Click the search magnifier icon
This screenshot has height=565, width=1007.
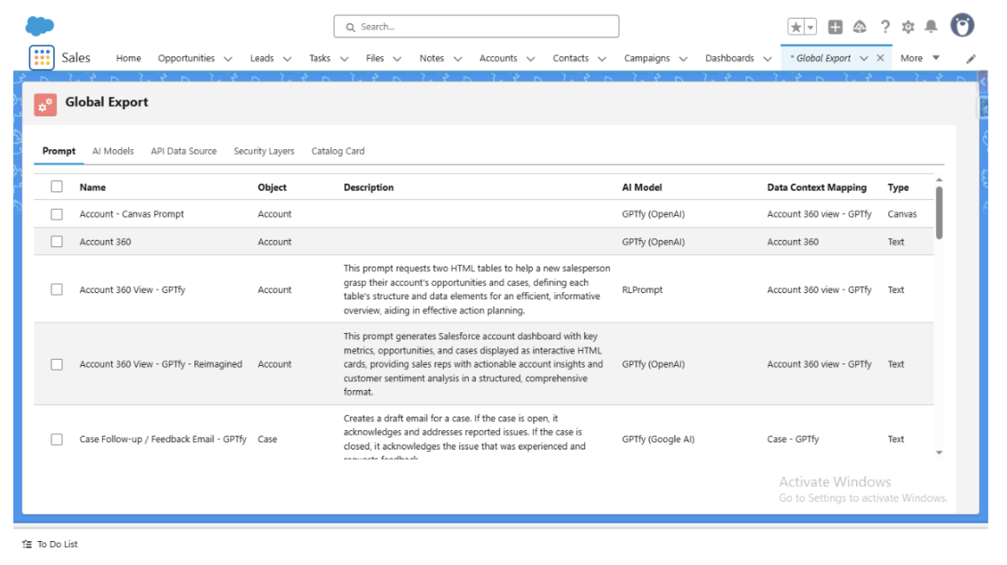pyautogui.click(x=350, y=27)
